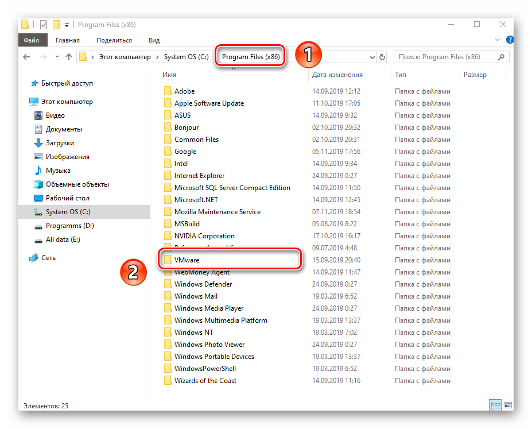
Task: Switch to the Вид ribbon tab
Action: click(x=154, y=40)
